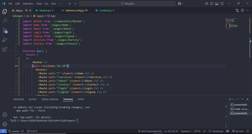The width and height of the screenshot is (252, 134).
Task: Show more menus via title bar ellipsis
Action: [61, 4]
